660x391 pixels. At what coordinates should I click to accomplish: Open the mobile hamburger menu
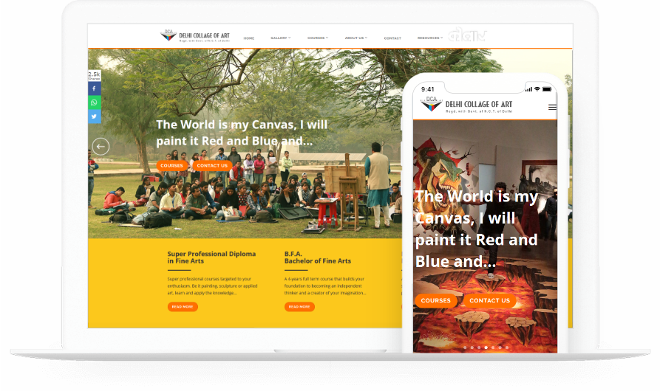tap(552, 108)
